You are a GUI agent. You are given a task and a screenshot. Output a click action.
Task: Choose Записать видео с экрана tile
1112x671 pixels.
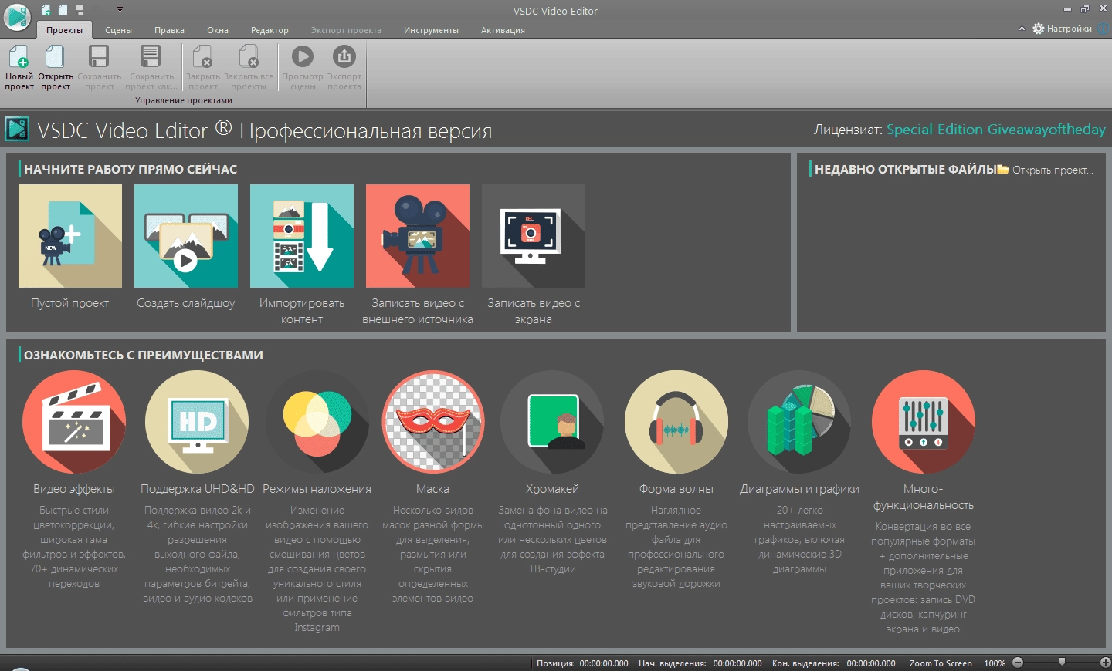pos(533,236)
